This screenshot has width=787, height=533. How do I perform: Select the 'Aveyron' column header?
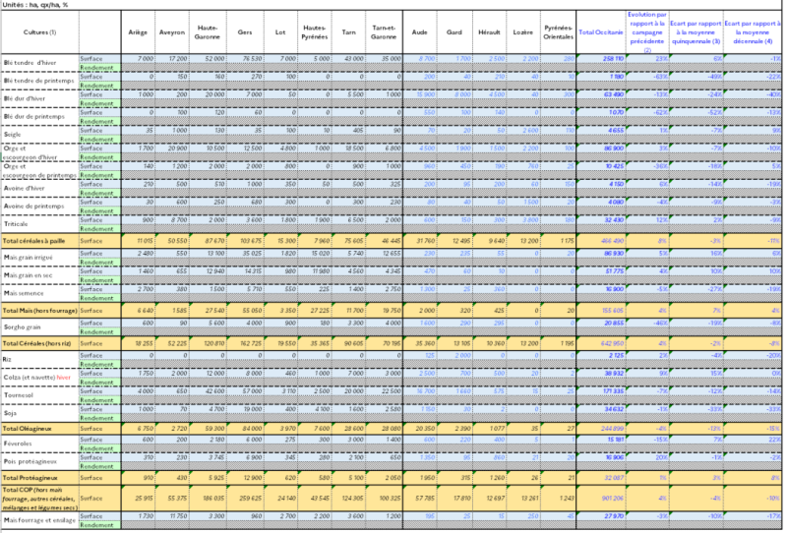pyautogui.click(x=171, y=32)
